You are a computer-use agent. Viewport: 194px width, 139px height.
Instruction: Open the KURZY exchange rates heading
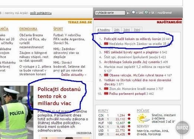coord(103,111)
